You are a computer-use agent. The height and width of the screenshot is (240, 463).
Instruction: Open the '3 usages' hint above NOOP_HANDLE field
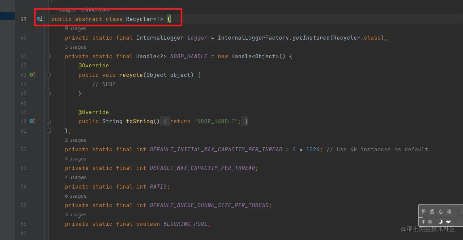[75, 47]
